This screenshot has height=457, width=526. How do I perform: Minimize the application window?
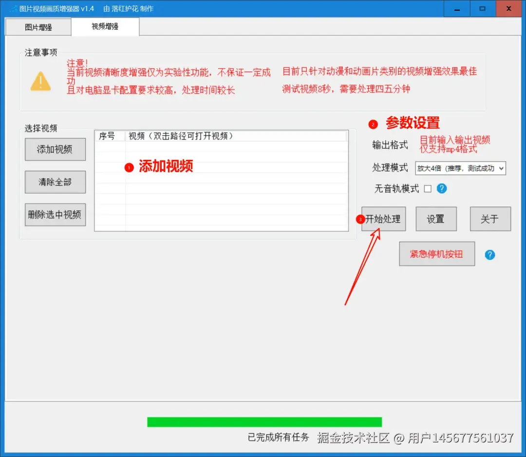[456, 8]
